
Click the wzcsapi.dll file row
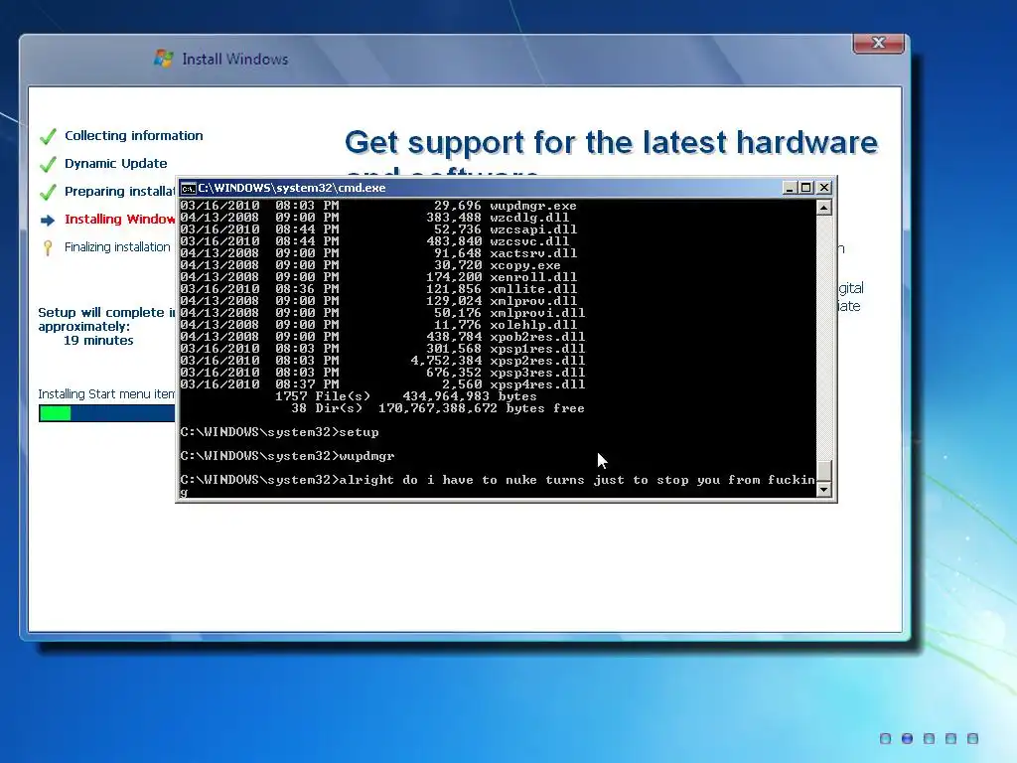tap(378, 229)
